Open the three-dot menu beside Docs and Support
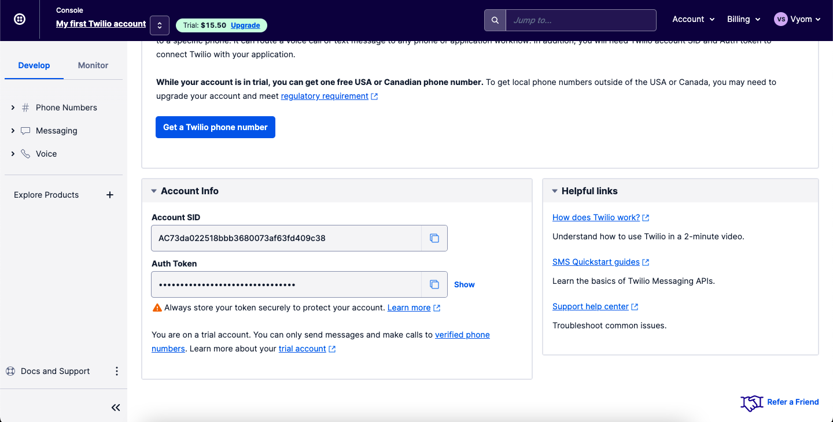Image resolution: width=833 pixels, height=422 pixels. click(116, 371)
